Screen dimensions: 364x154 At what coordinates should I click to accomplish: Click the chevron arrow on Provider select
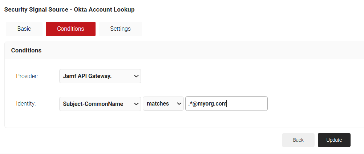coord(136,76)
